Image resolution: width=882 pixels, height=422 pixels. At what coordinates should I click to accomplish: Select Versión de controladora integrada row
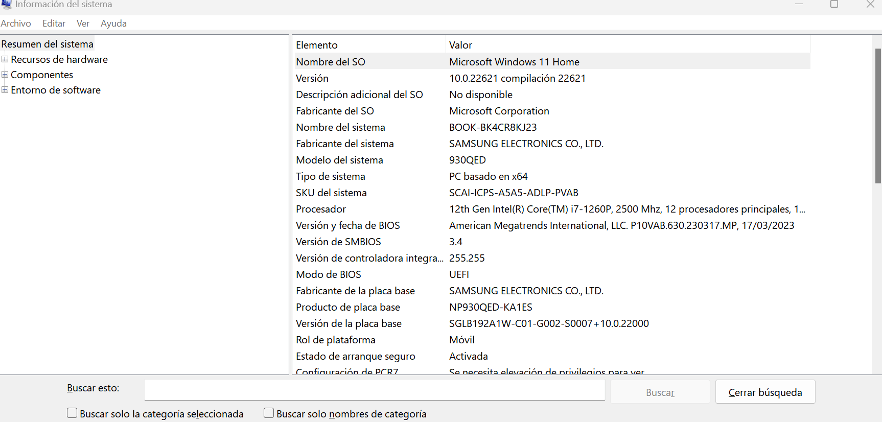pos(552,258)
